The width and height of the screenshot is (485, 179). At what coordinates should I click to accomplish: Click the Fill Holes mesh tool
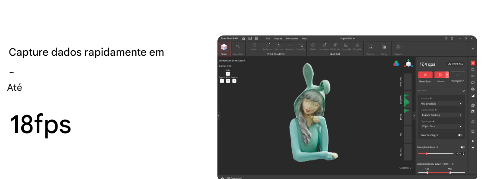[x=335, y=46]
